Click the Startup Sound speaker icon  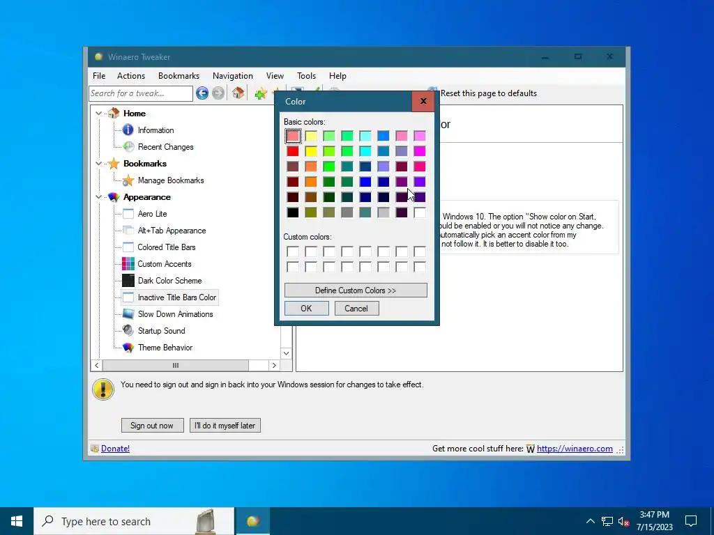point(128,330)
